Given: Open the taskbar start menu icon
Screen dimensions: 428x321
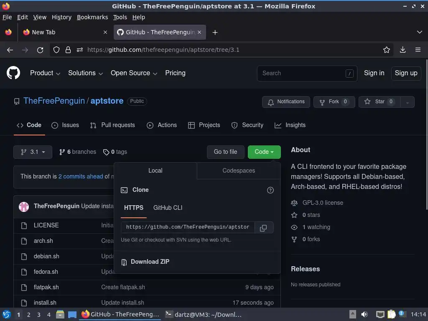Looking at the screenshot, I should 7,315.
